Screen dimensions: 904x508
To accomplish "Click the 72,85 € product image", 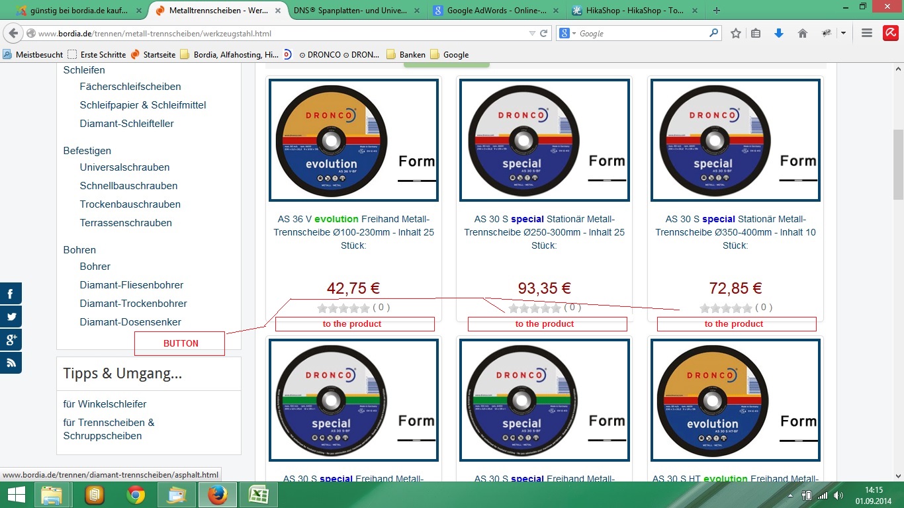I will (735, 140).
